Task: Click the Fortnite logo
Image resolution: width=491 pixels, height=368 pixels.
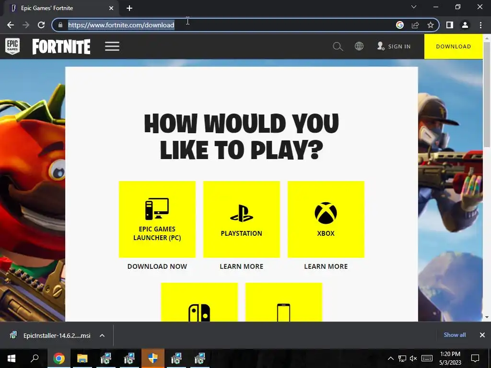Action: coord(61,46)
